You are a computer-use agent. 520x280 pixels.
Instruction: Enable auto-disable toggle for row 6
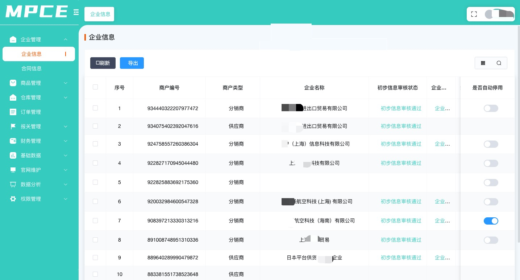[x=491, y=202]
